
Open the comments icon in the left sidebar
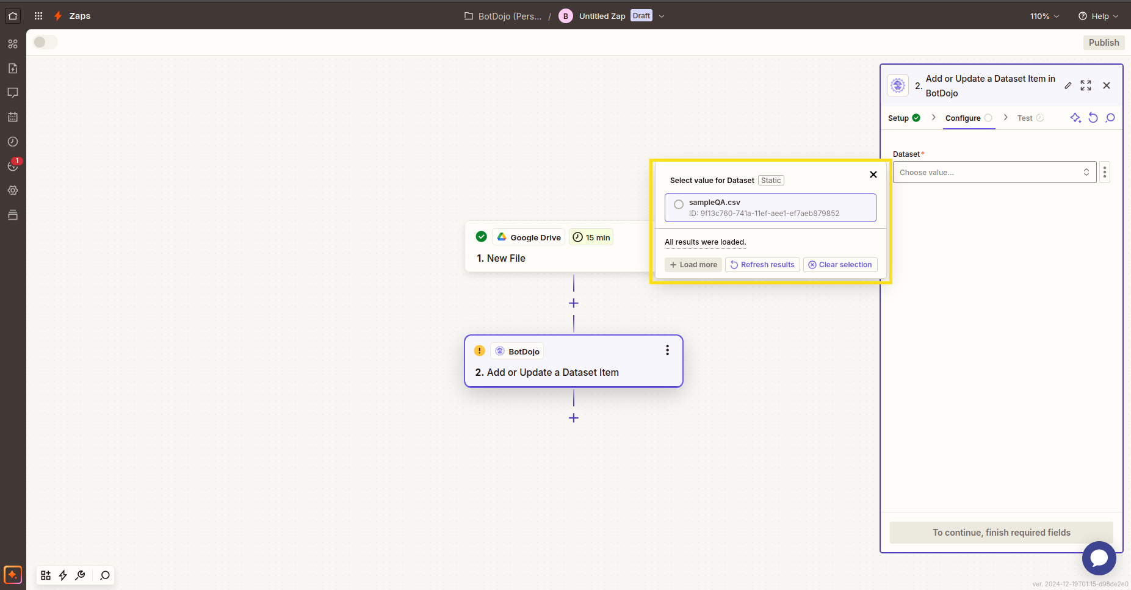pos(13,93)
